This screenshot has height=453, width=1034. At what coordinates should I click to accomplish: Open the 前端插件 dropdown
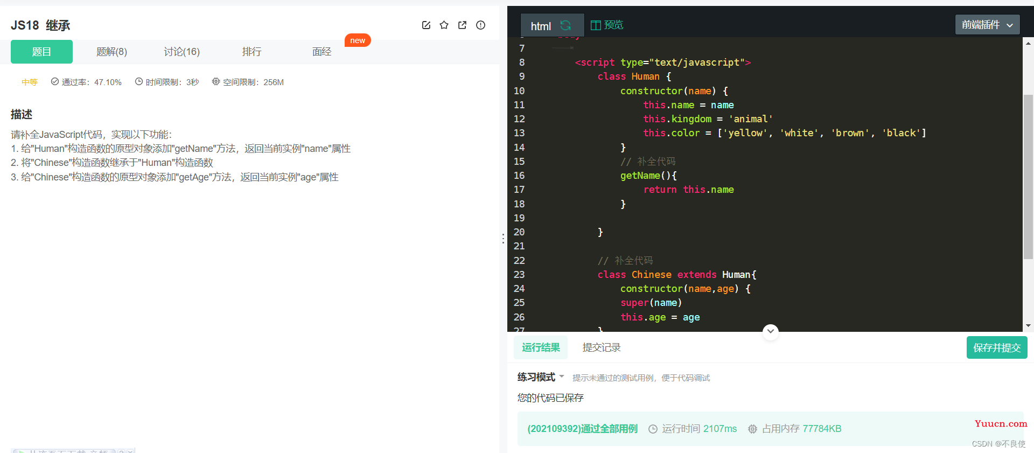click(987, 25)
